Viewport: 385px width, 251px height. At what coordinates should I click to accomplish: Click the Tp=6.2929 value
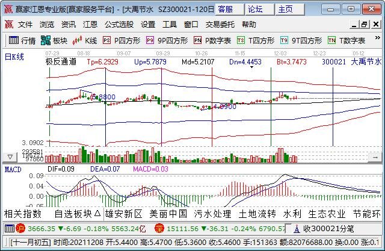(103, 62)
